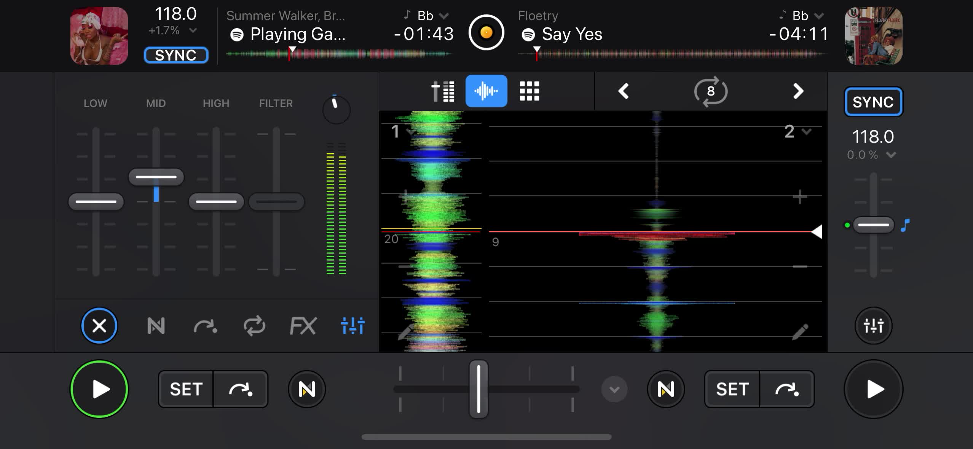The width and height of the screenshot is (973, 449).
Task: Click the LOW EQ slider handle
Action: coord(96,201)
